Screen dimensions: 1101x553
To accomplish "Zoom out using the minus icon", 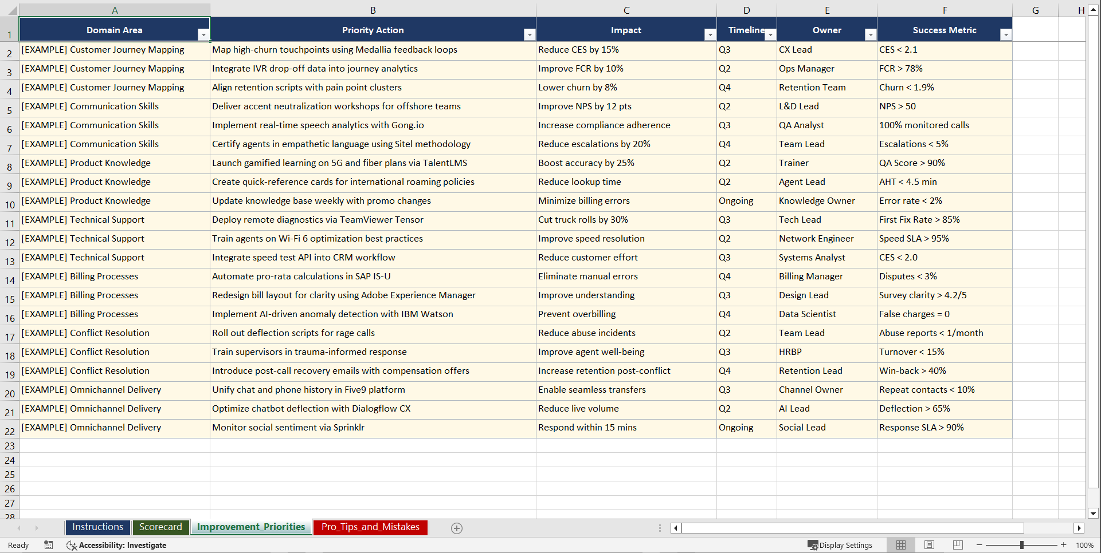I will (x=979, y=545).
